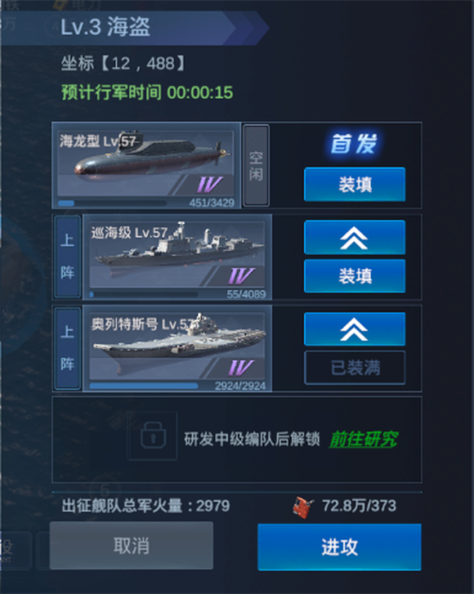Click 进攻 to launch the attack

click(339, 547)
